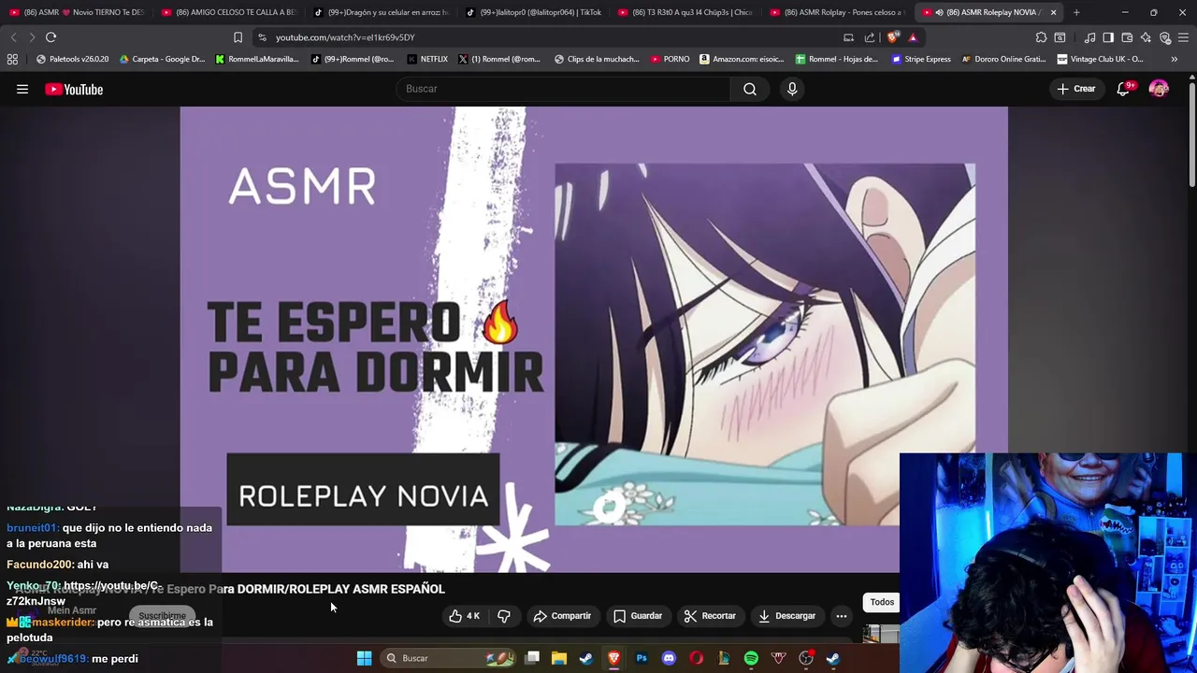1197x673 pixels.
Task: Go to YouTube home via logo
Action: (74, 90)
